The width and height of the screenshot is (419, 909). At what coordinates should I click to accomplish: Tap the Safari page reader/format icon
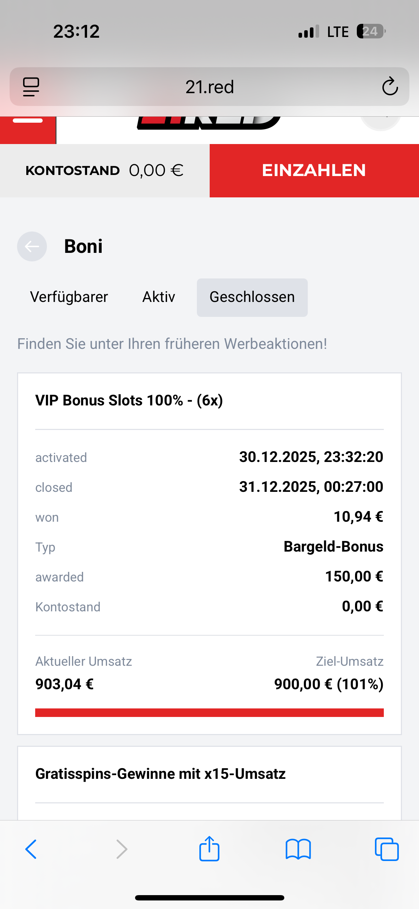(x=31, y=87)
